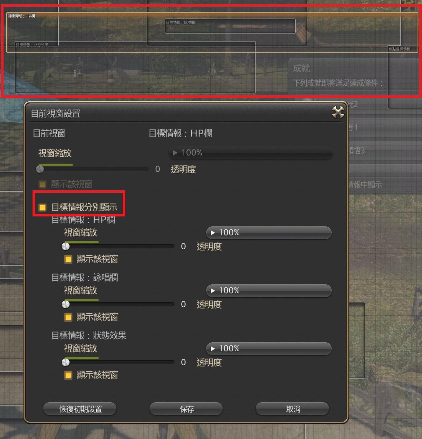Image resolution: width=422 pixels, height=439 pixels.
Task: Toggle 目標情報分別顯示 checkbox
Action: 43,207
